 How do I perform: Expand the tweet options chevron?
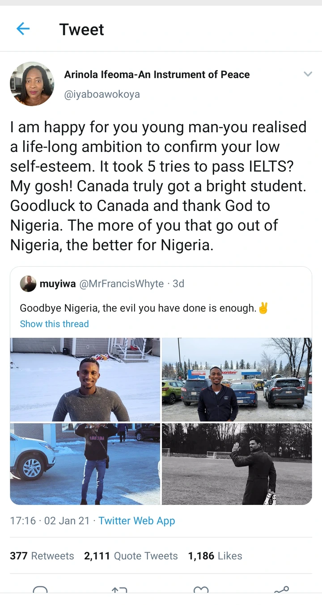(x=308, y=74)
